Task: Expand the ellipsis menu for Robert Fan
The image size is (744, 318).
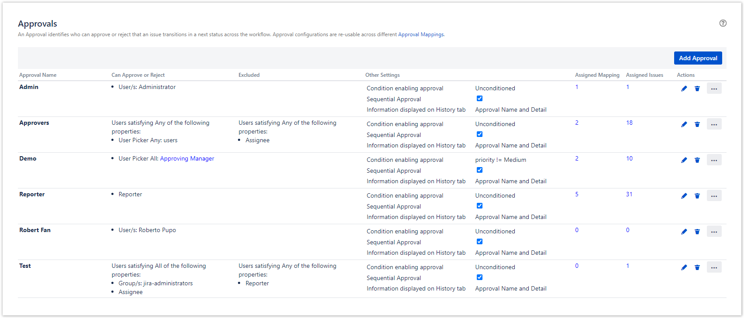Action: 714,232
